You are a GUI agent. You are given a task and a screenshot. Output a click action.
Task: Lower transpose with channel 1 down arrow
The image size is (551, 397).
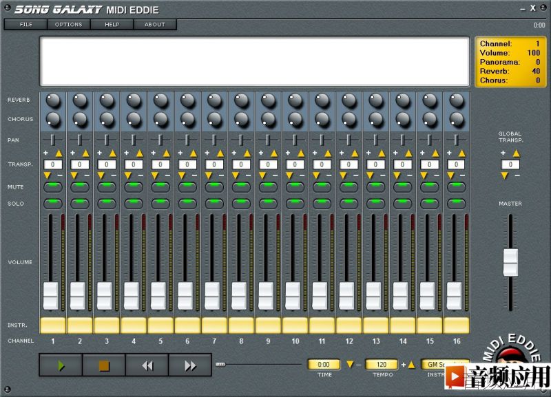pos(48,175)
